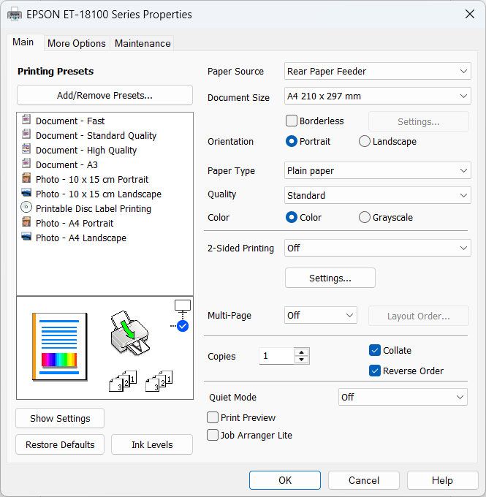Check Ink Levels
Image resolution: width=486 pixels, height=497 pixels.
(152, 444)
